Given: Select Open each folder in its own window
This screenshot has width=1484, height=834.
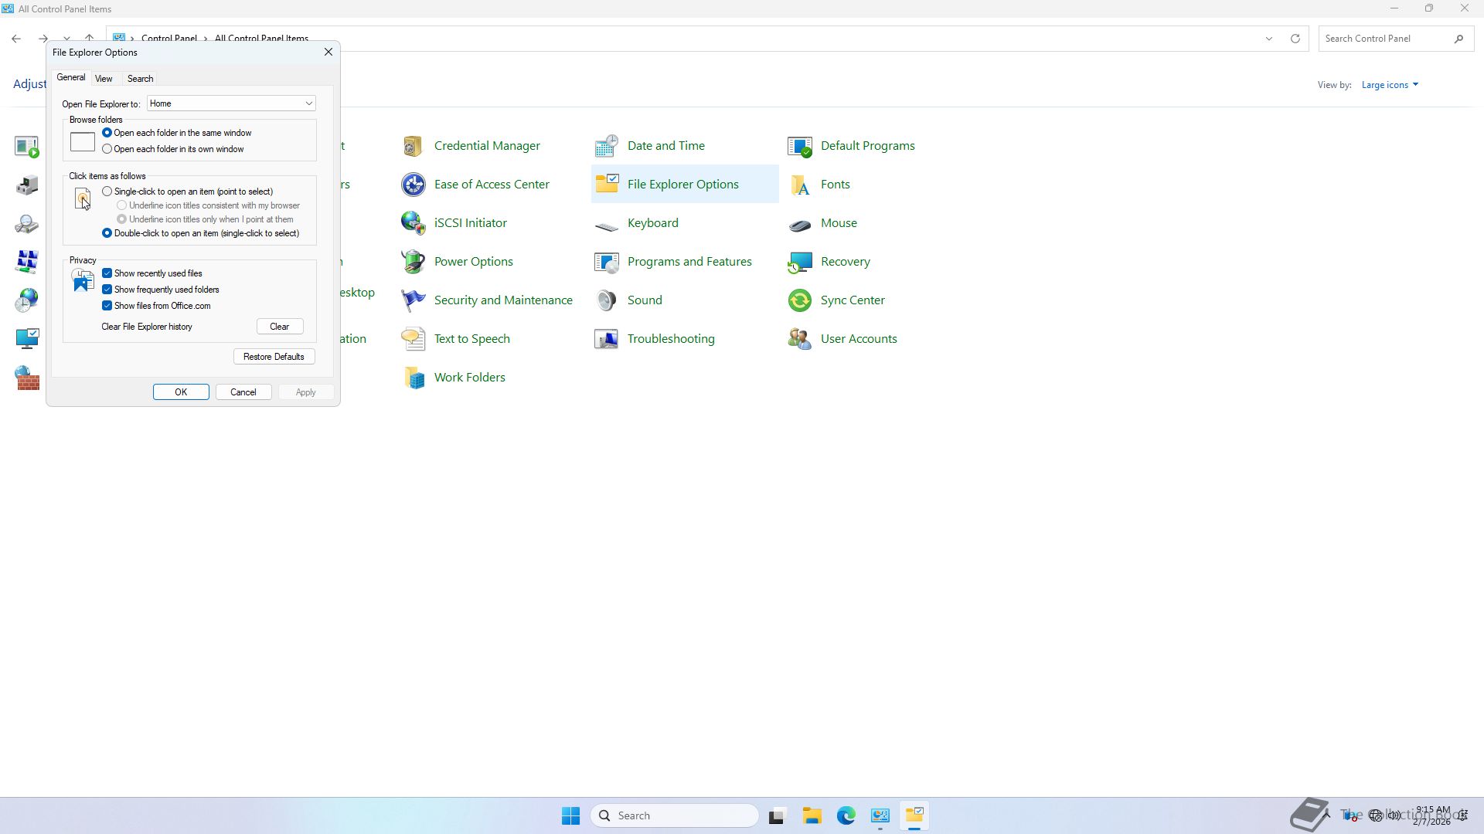Looking at the screenshot, I should click(x=107, y=149).
